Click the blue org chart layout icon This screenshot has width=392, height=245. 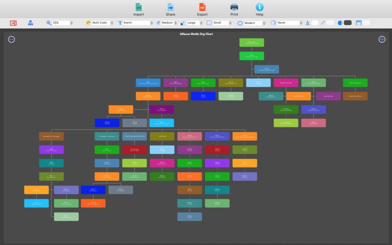[30, 23]
